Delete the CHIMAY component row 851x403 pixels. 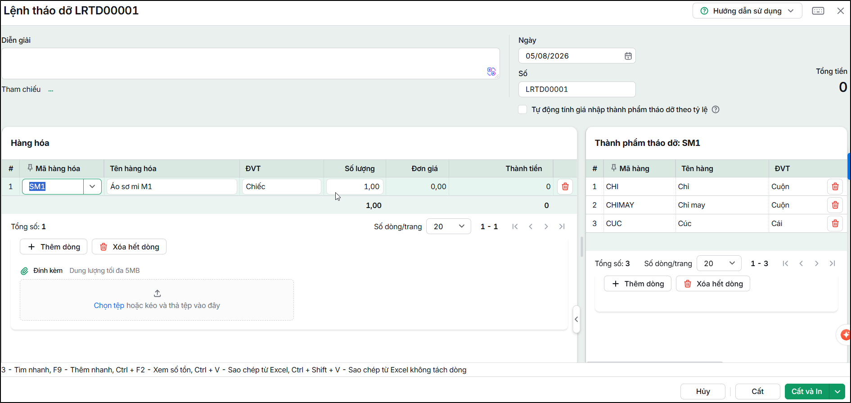(x=835, y=205)
